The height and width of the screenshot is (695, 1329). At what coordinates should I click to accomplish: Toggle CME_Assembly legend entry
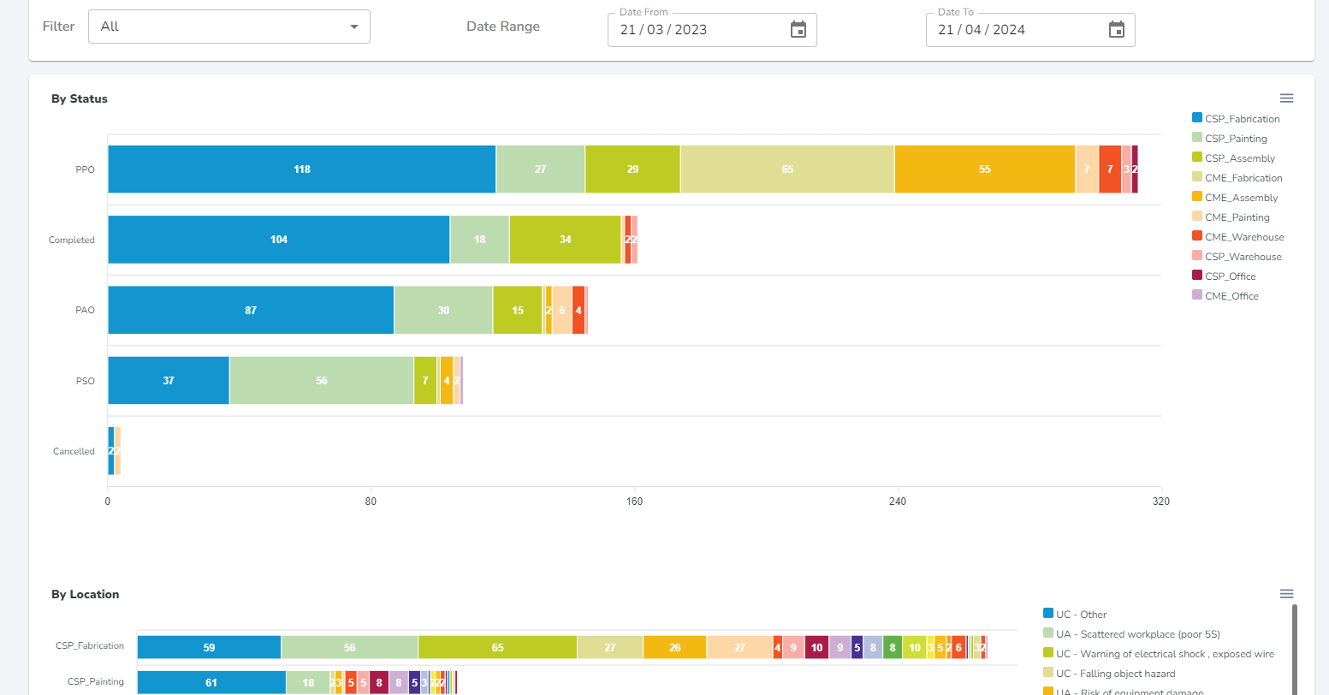coord(1235,198)
